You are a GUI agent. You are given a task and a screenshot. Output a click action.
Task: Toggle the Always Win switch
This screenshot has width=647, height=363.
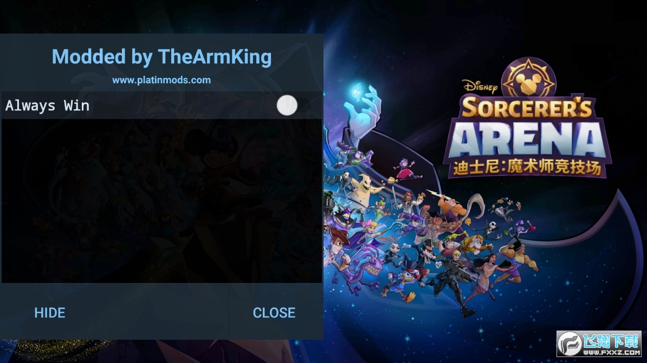tap(287, 105)
